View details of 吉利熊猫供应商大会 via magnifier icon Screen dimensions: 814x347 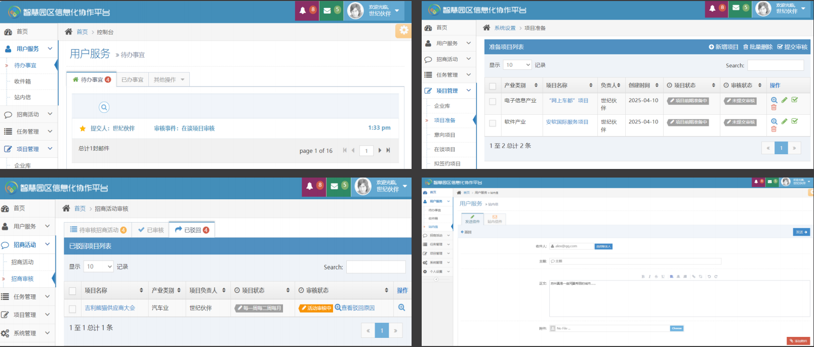(x=401, y=308)
